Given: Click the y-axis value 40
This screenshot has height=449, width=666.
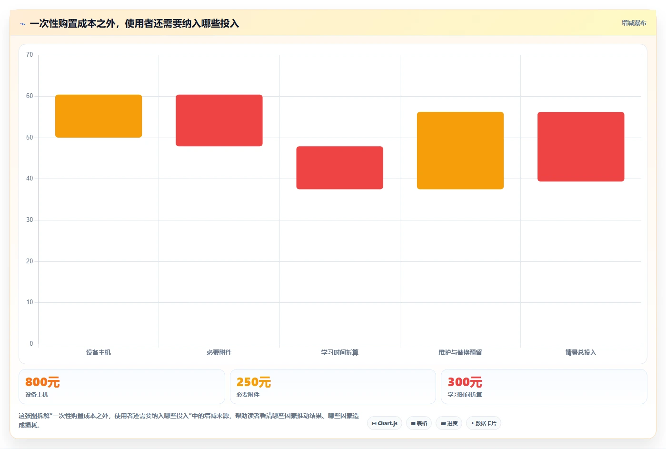Looking at the screenshot, I should click(x=30, y=179).
